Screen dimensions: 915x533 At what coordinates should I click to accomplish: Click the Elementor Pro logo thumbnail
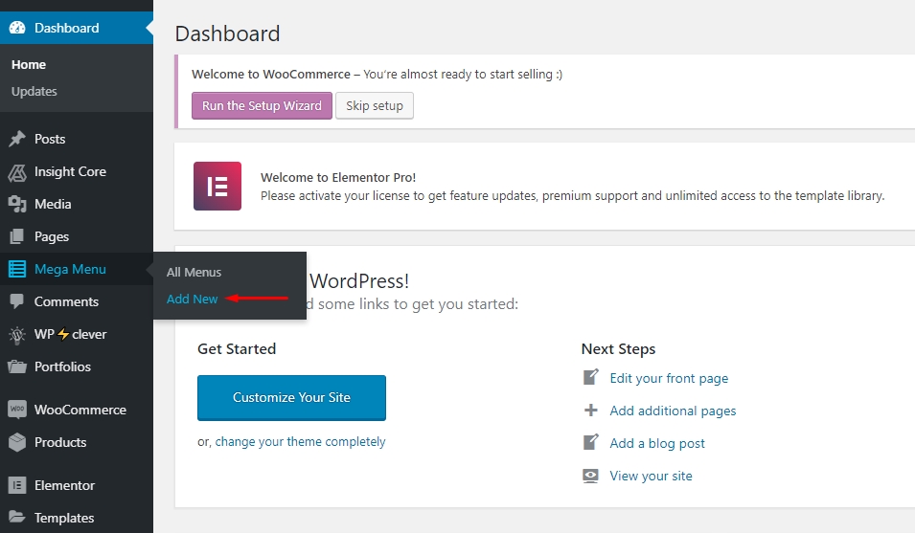click(217, 186)
